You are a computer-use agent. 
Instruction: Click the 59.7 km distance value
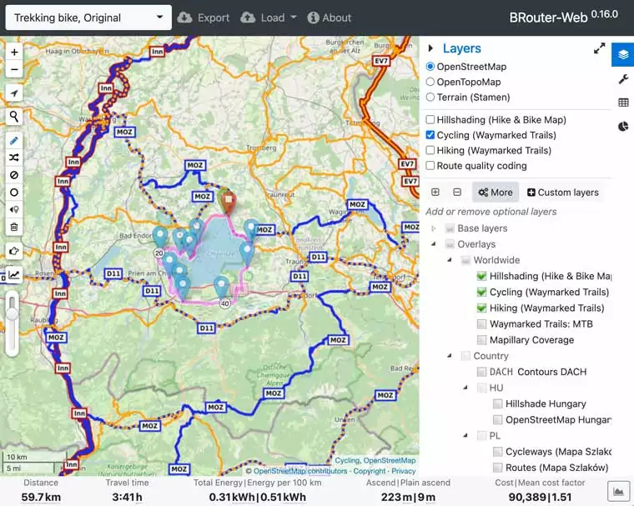tap(41, 497)
